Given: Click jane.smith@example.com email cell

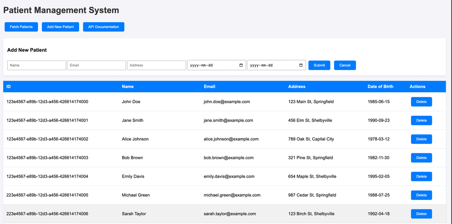Looking at the screenshot, I should [x=229, y=120].
